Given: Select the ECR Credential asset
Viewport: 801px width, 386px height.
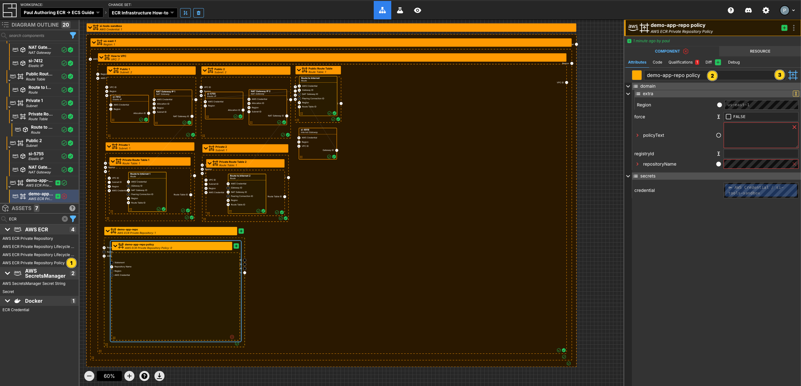Looking at the screenshot, I should pos(16,310).
